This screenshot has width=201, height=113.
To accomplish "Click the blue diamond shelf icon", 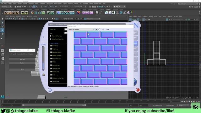I will pyautogui.click(x=58, y=13).
